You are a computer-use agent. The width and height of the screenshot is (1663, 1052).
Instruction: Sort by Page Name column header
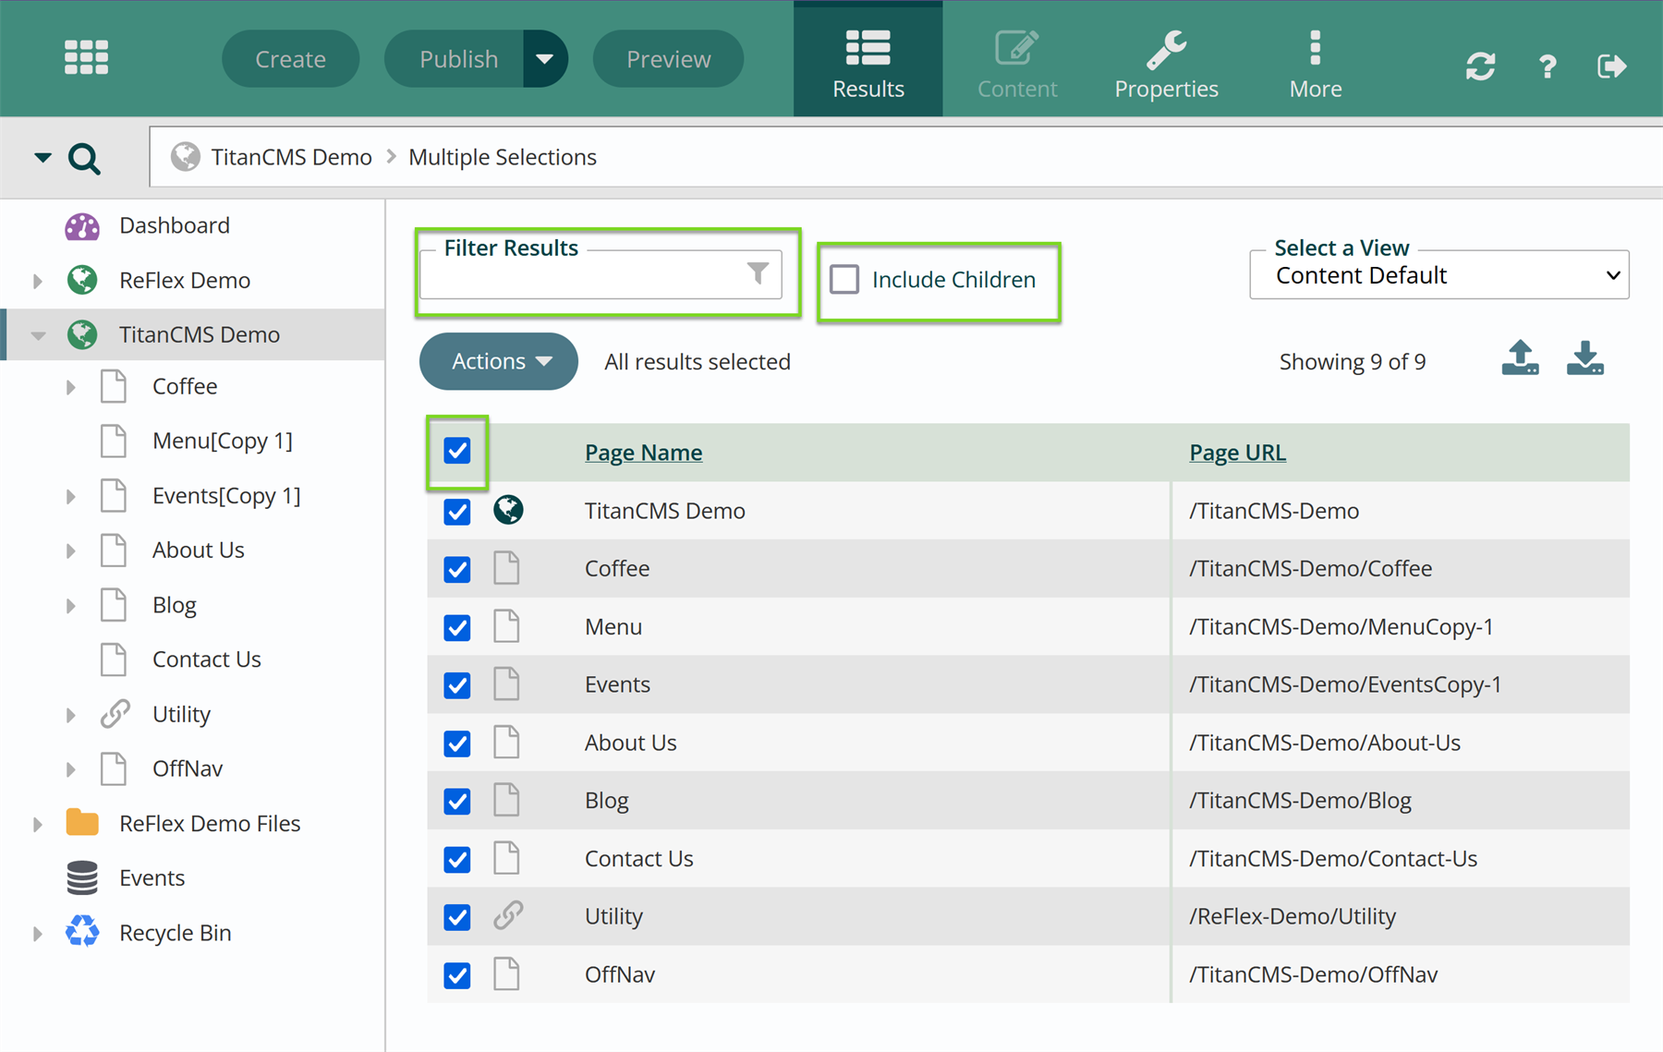643,453
